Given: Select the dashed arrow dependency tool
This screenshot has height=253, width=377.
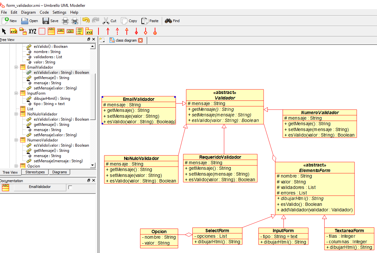Looking at the screenshot, I should tap(117, 31).
